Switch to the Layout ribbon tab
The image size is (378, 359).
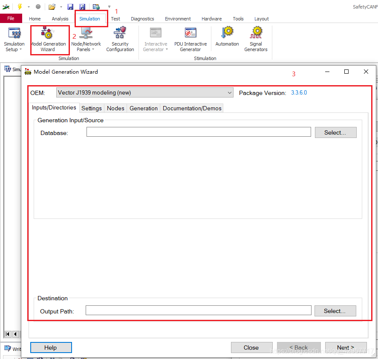(x=262, y=19)
